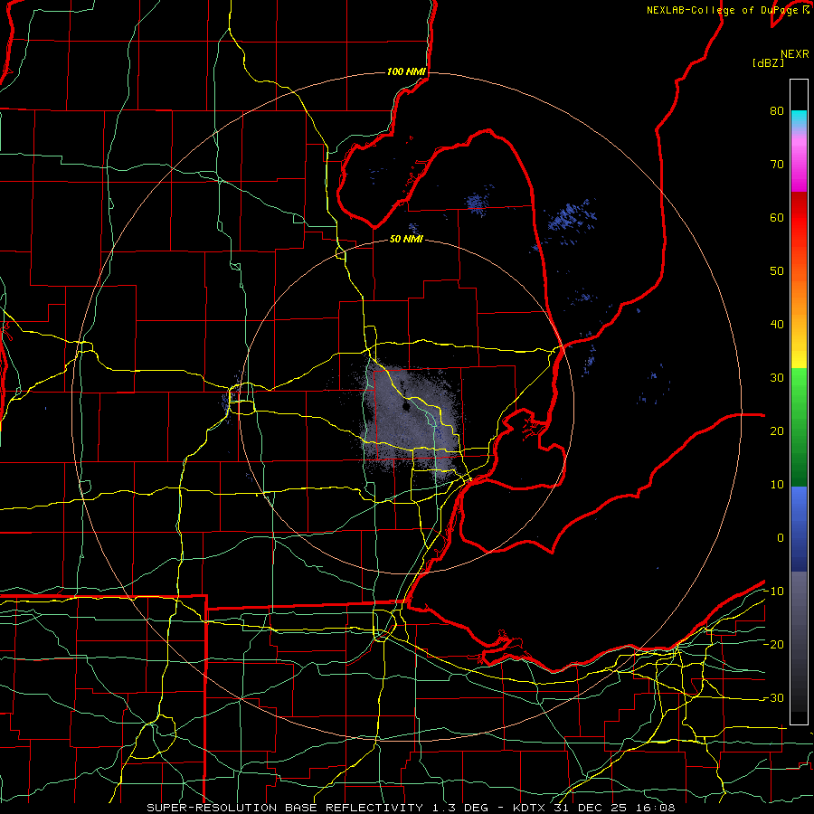Click the 80 value on the dBZ scale
The image size is (814, 814).
(777, 111)
